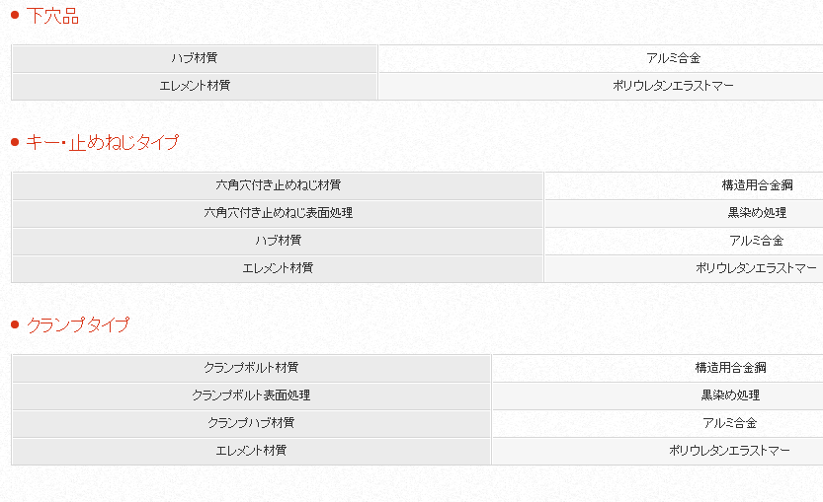Select 構造用合金鋼 value in the キー・止めねじタイプ table
The image size is (823, 502).
click(757, 185)
